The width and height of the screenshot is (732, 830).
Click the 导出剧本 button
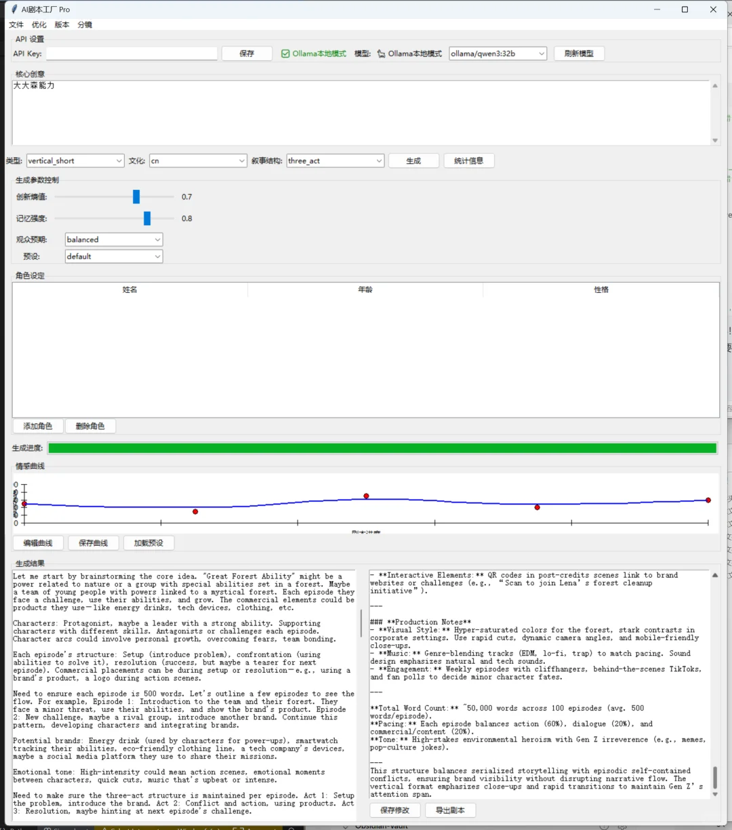[x=450, y=810]
